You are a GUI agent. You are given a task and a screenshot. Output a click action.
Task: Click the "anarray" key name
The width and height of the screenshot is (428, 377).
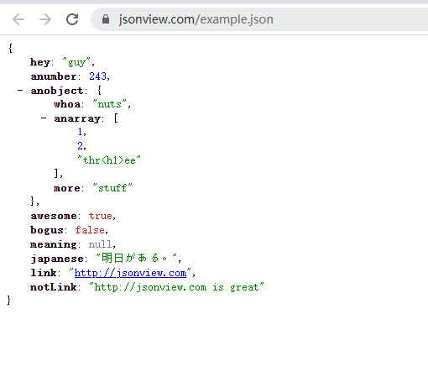tap(77, 118)
